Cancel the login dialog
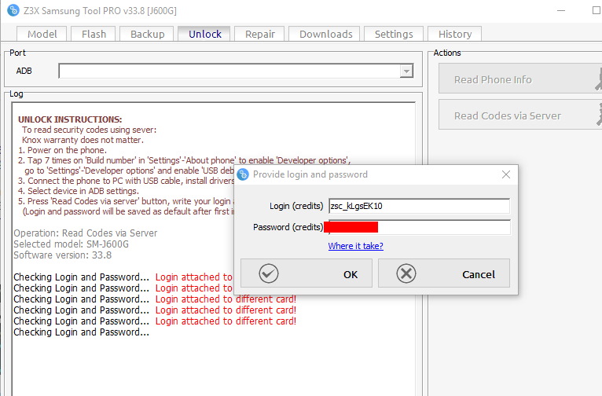Screen dimensions: 602x396 click(x=444, y=273)
